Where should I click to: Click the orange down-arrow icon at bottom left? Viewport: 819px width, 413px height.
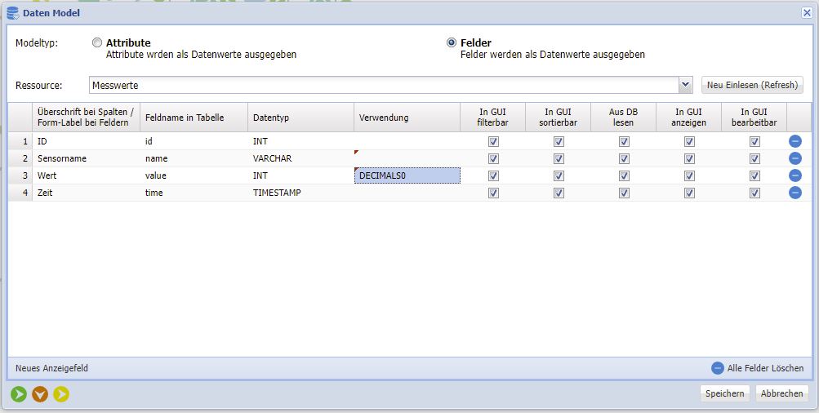pyautogui.click(x=40, y=395)
